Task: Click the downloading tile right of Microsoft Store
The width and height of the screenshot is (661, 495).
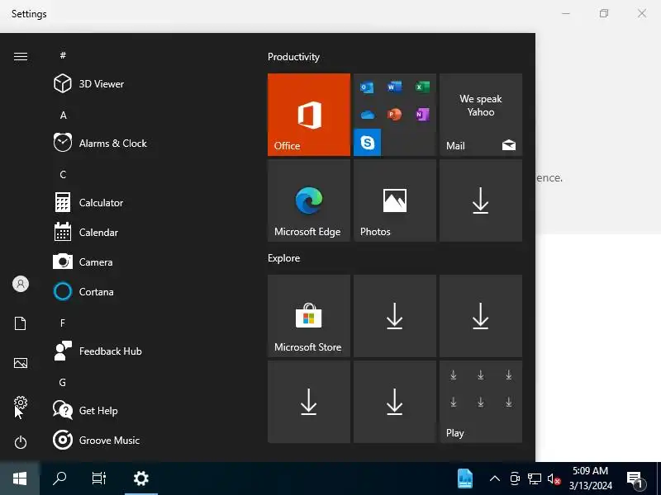Action: pos(395,316)
